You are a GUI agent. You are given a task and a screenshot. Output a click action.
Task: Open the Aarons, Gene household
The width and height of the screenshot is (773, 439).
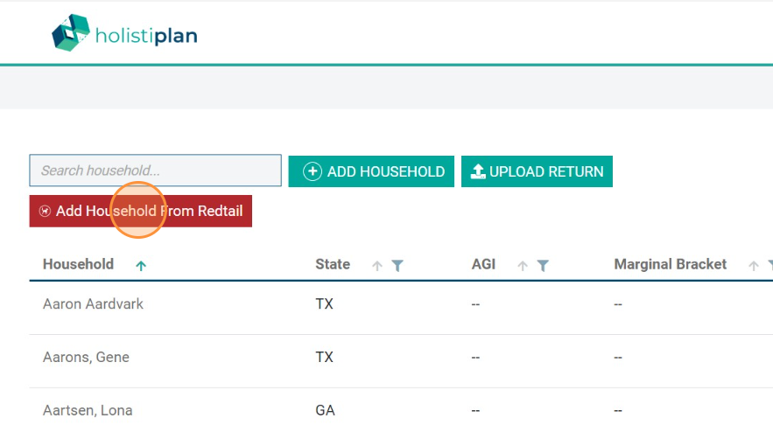tap(86, 358)
